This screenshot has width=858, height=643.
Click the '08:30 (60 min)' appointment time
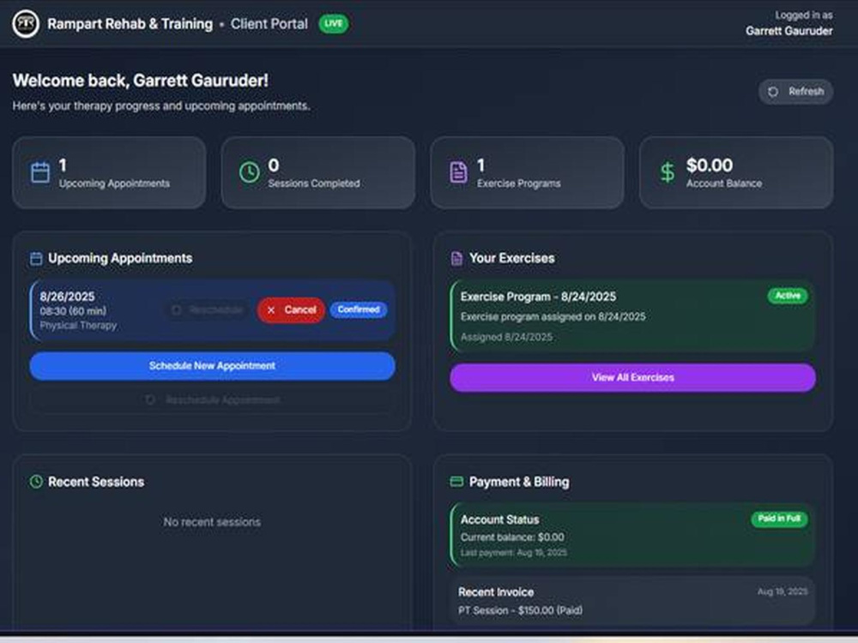click(x=73, y=311)
